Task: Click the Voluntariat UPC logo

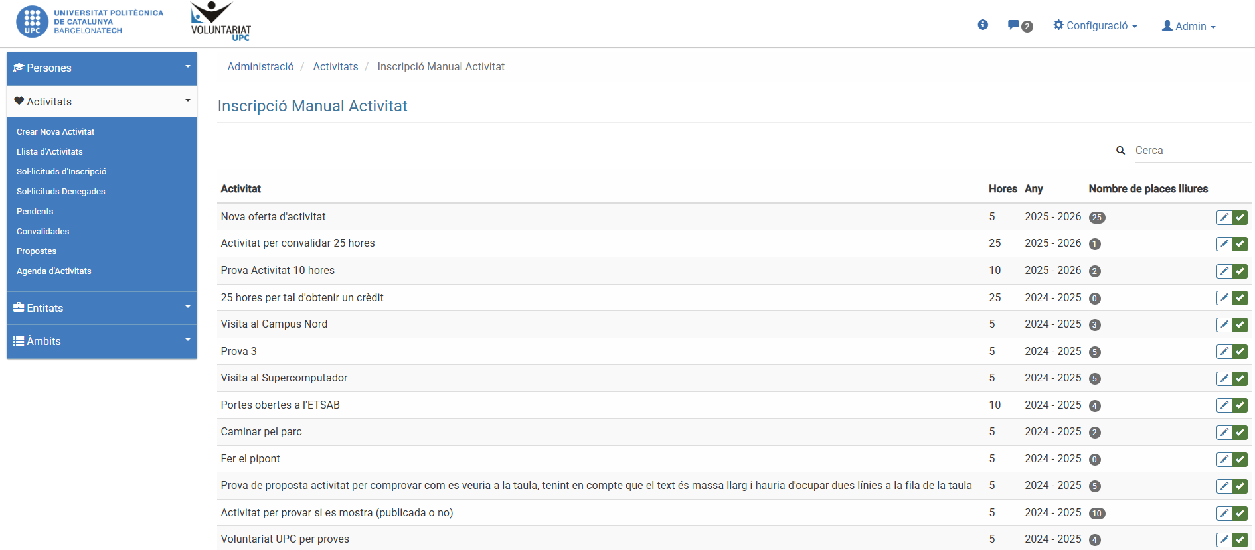Action: tap(220, 22)
